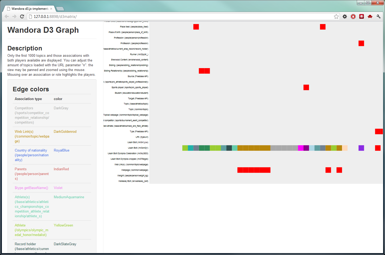Click the red sofa extension icon
Image resolution: width=385 pixels, height=255 pixels.
pos(370,17)
